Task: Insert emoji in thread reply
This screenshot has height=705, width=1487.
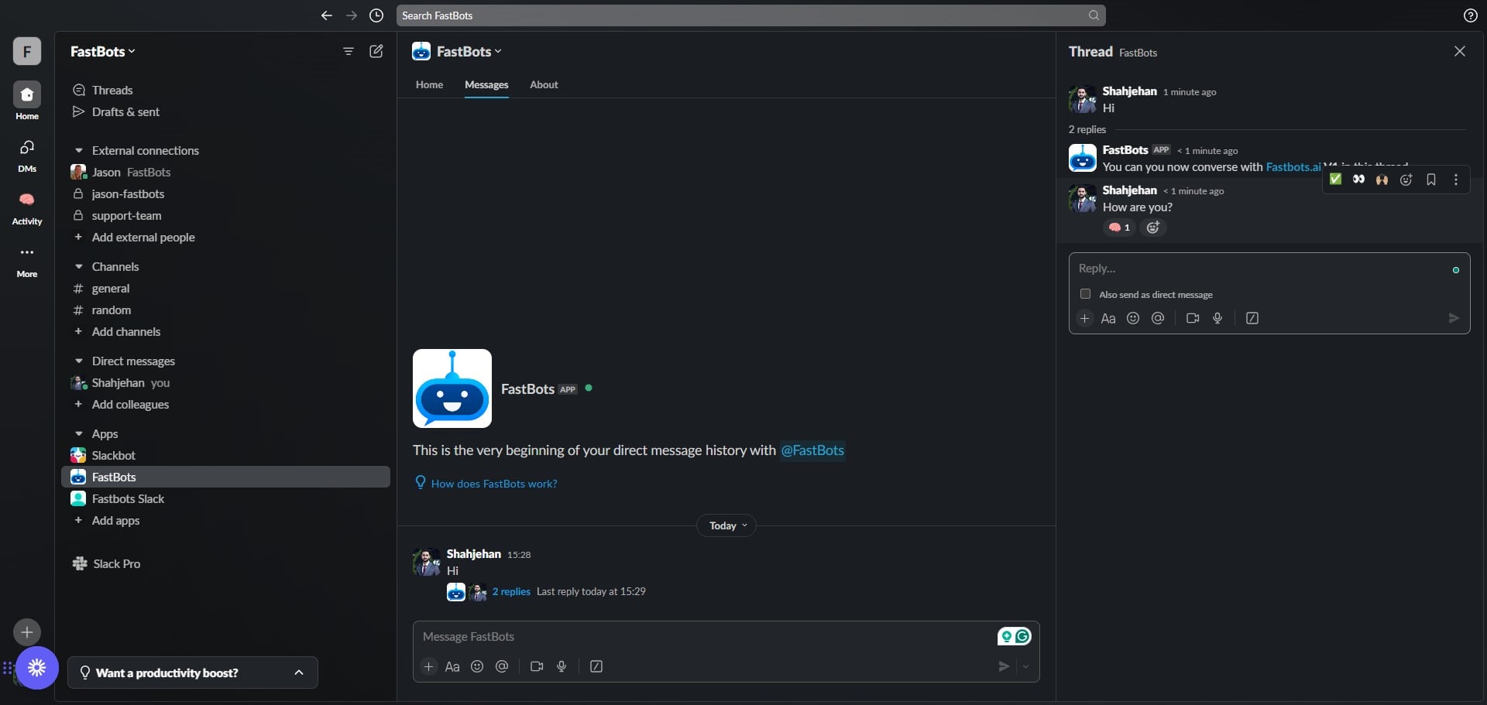Action: [x=1133, y=318]
